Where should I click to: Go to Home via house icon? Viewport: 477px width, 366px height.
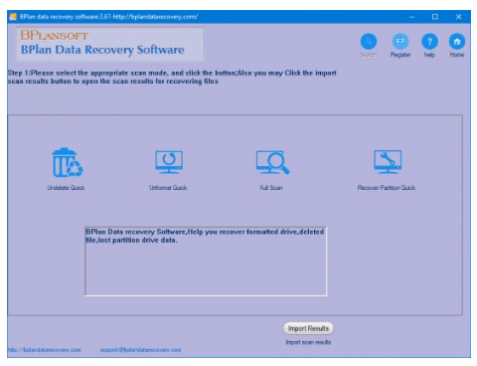457,42
